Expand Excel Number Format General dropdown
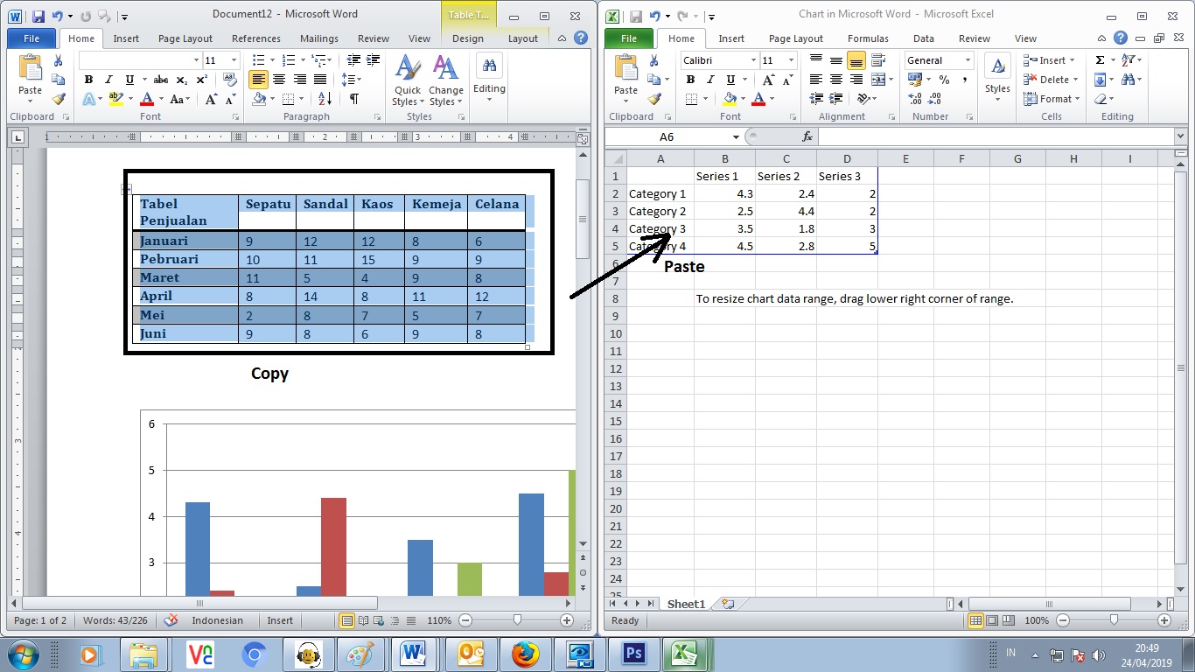 point(968,60)
